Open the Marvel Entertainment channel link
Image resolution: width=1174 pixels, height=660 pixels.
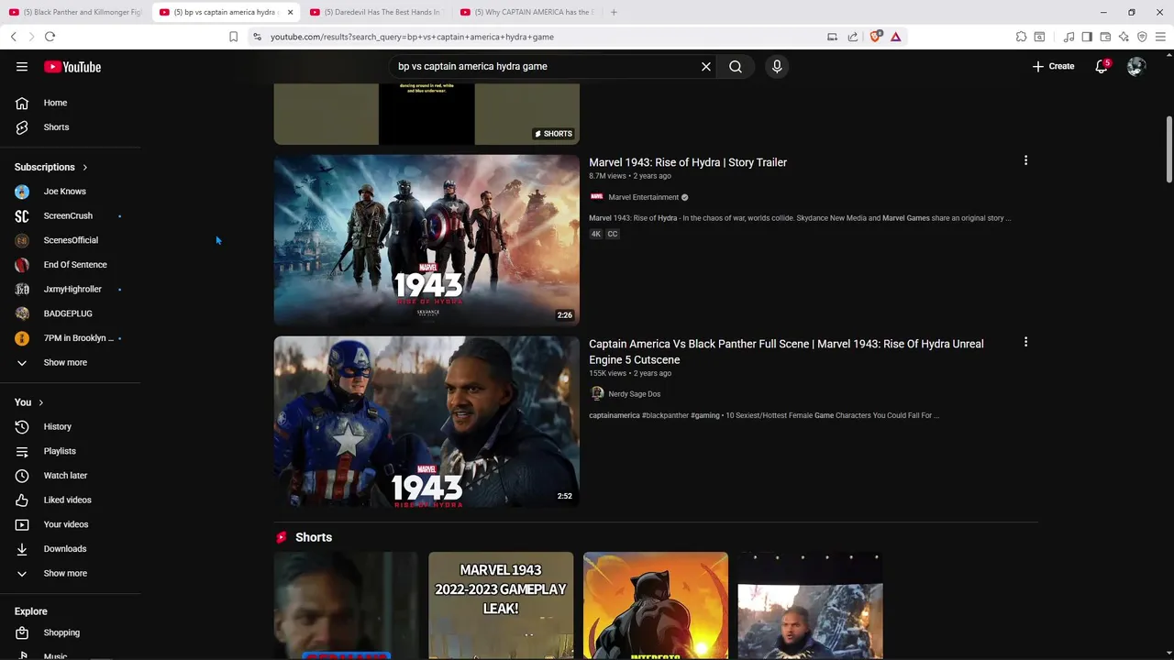643,197
